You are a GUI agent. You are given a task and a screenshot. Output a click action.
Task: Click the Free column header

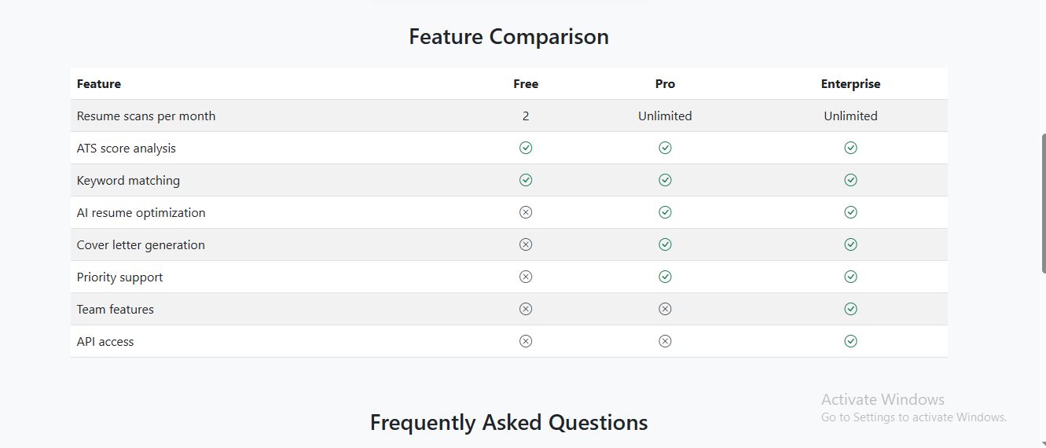point(526,84)
